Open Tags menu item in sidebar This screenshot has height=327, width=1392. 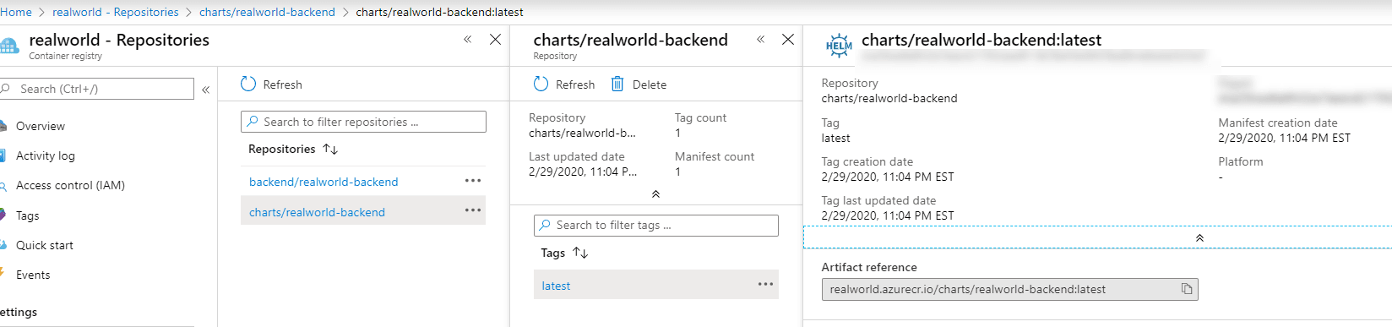click(28, 215)
